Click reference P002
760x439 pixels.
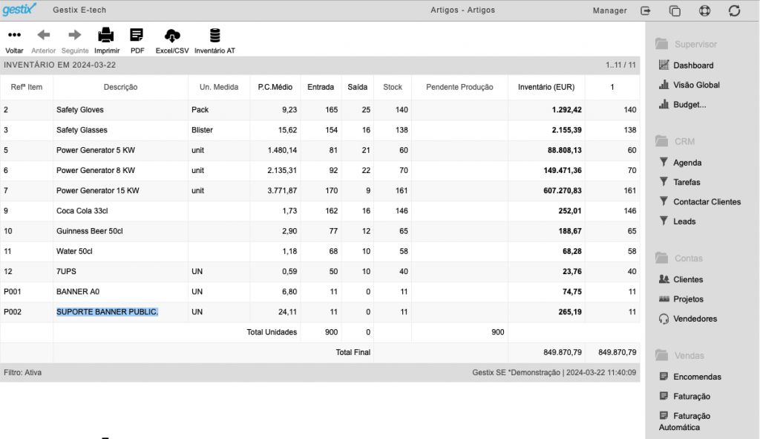coord(13,312)
